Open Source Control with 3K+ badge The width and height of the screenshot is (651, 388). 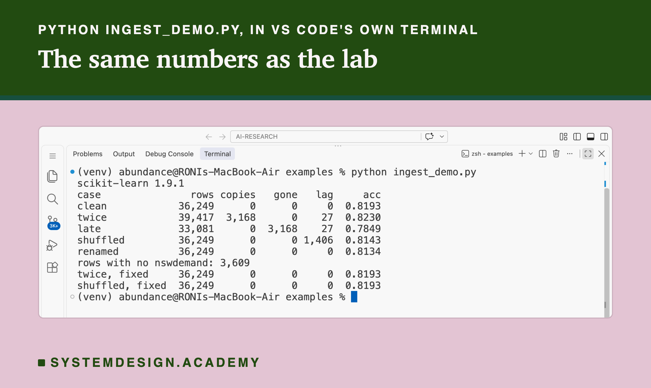pyautogui.click(x=53, y=223)
